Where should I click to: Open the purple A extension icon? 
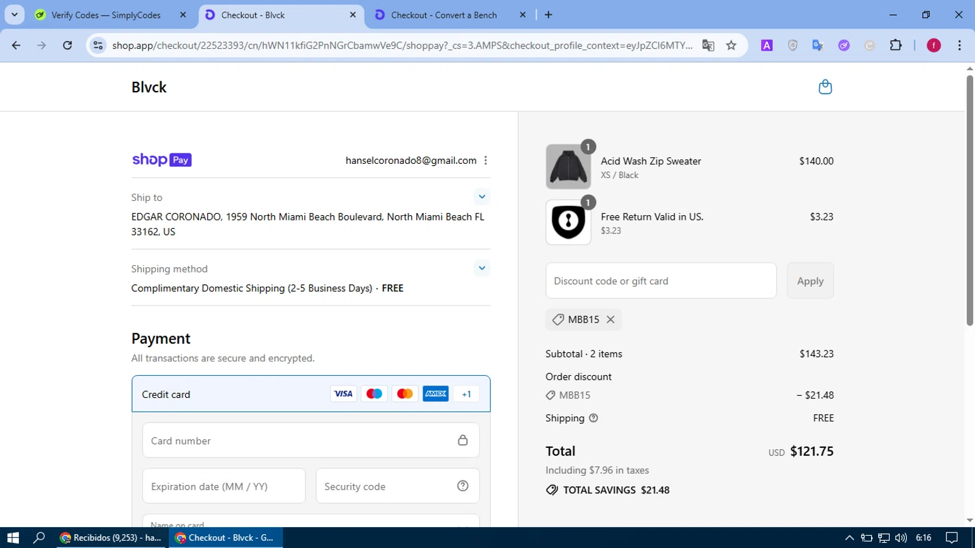(767, 46)
